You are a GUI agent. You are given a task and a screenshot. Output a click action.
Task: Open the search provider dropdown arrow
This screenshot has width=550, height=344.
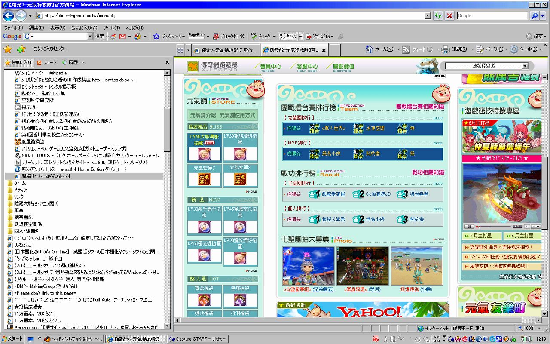pos(542,15)
